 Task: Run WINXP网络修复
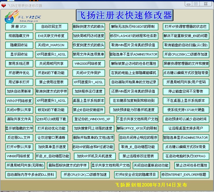click(x=19, y=101)
